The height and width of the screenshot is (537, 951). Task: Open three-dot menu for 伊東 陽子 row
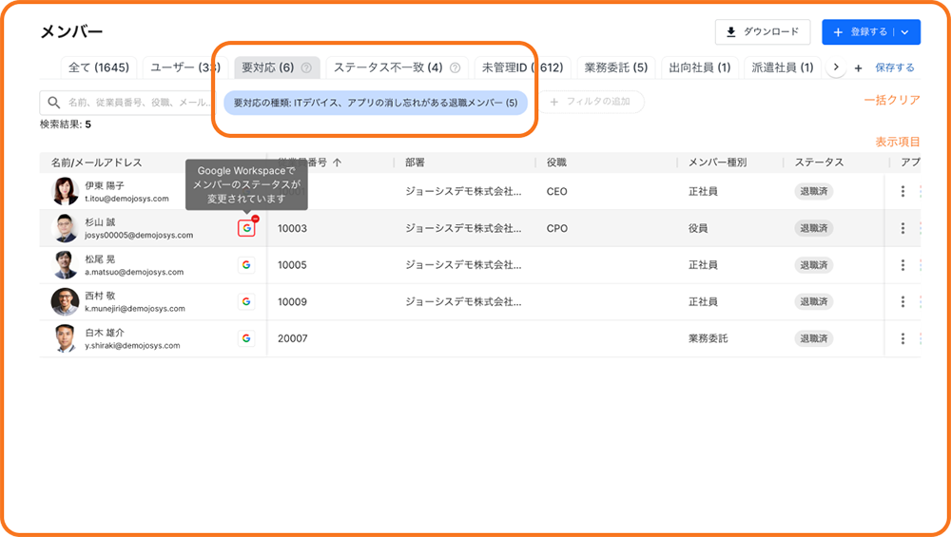click(902, 191)
